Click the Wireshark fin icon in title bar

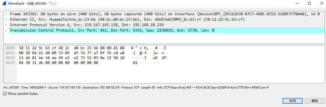pyautogui.click(x=4, y=3)
